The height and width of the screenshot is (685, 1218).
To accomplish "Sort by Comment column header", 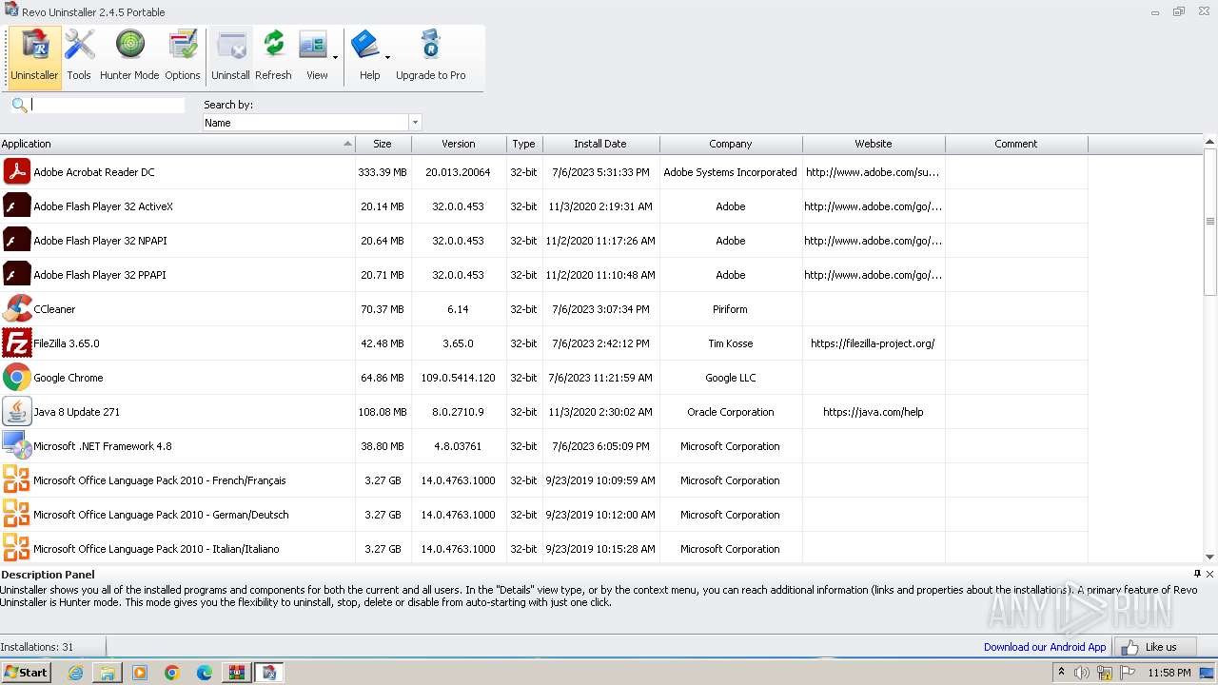I will [1016, 144].
